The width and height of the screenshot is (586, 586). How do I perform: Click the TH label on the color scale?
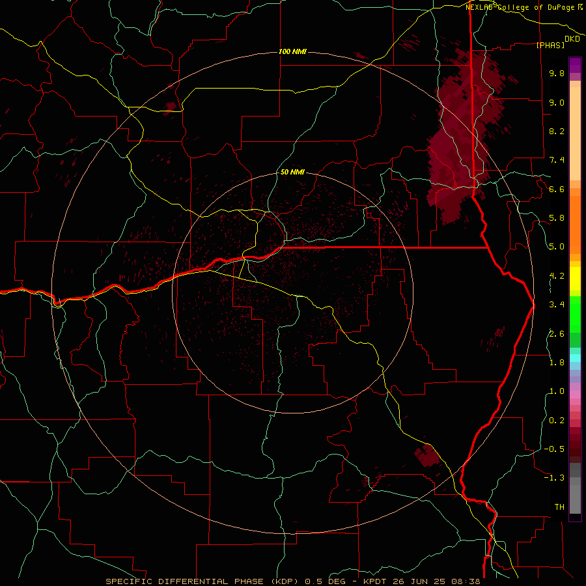(559, 507)
